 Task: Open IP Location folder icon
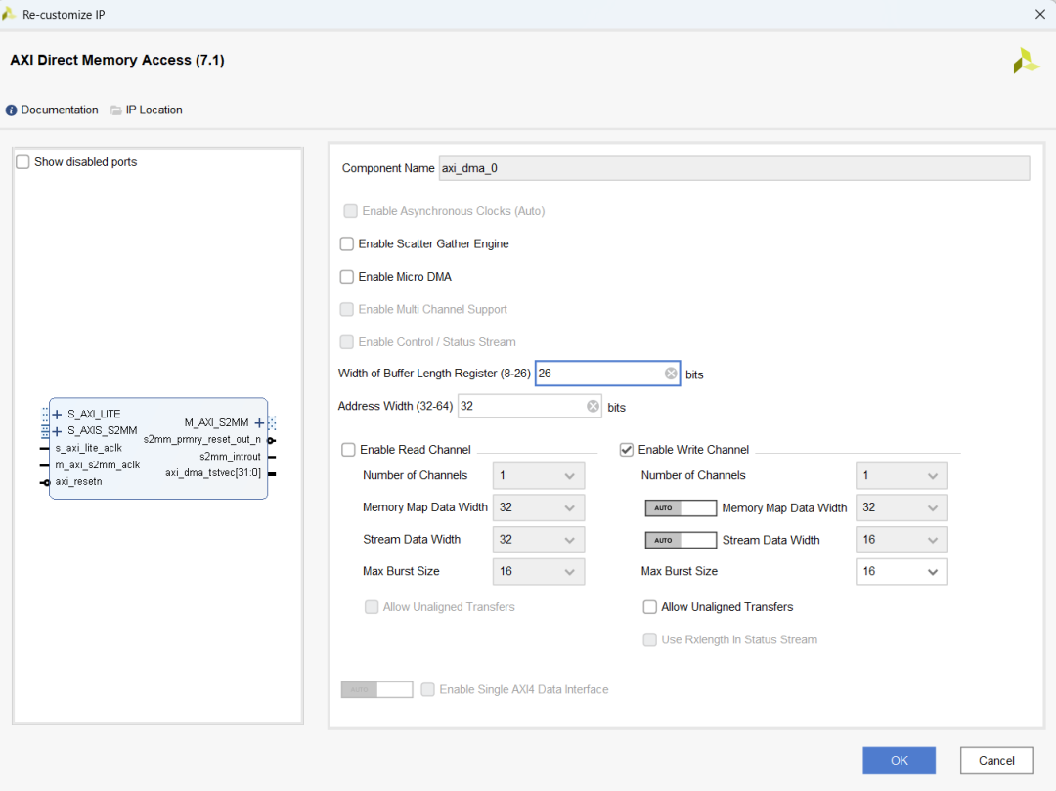(x=116, y=110)
